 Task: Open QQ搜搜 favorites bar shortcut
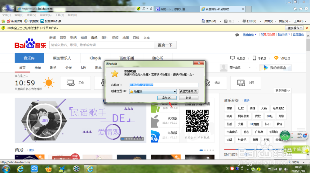click(x=31, y=21)
